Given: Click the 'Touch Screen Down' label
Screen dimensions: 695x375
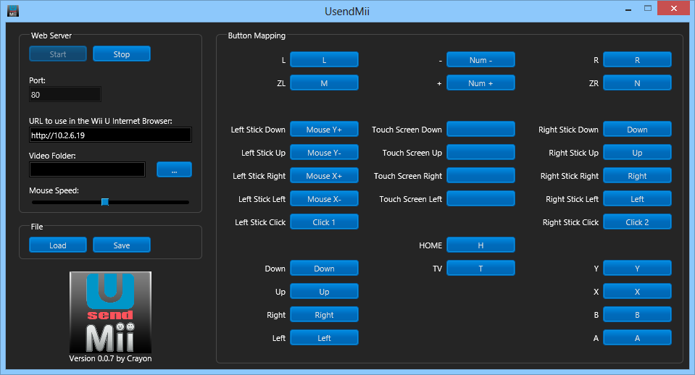Looking at the screenshot, I should pyautogui.click(x=407, y=130).
